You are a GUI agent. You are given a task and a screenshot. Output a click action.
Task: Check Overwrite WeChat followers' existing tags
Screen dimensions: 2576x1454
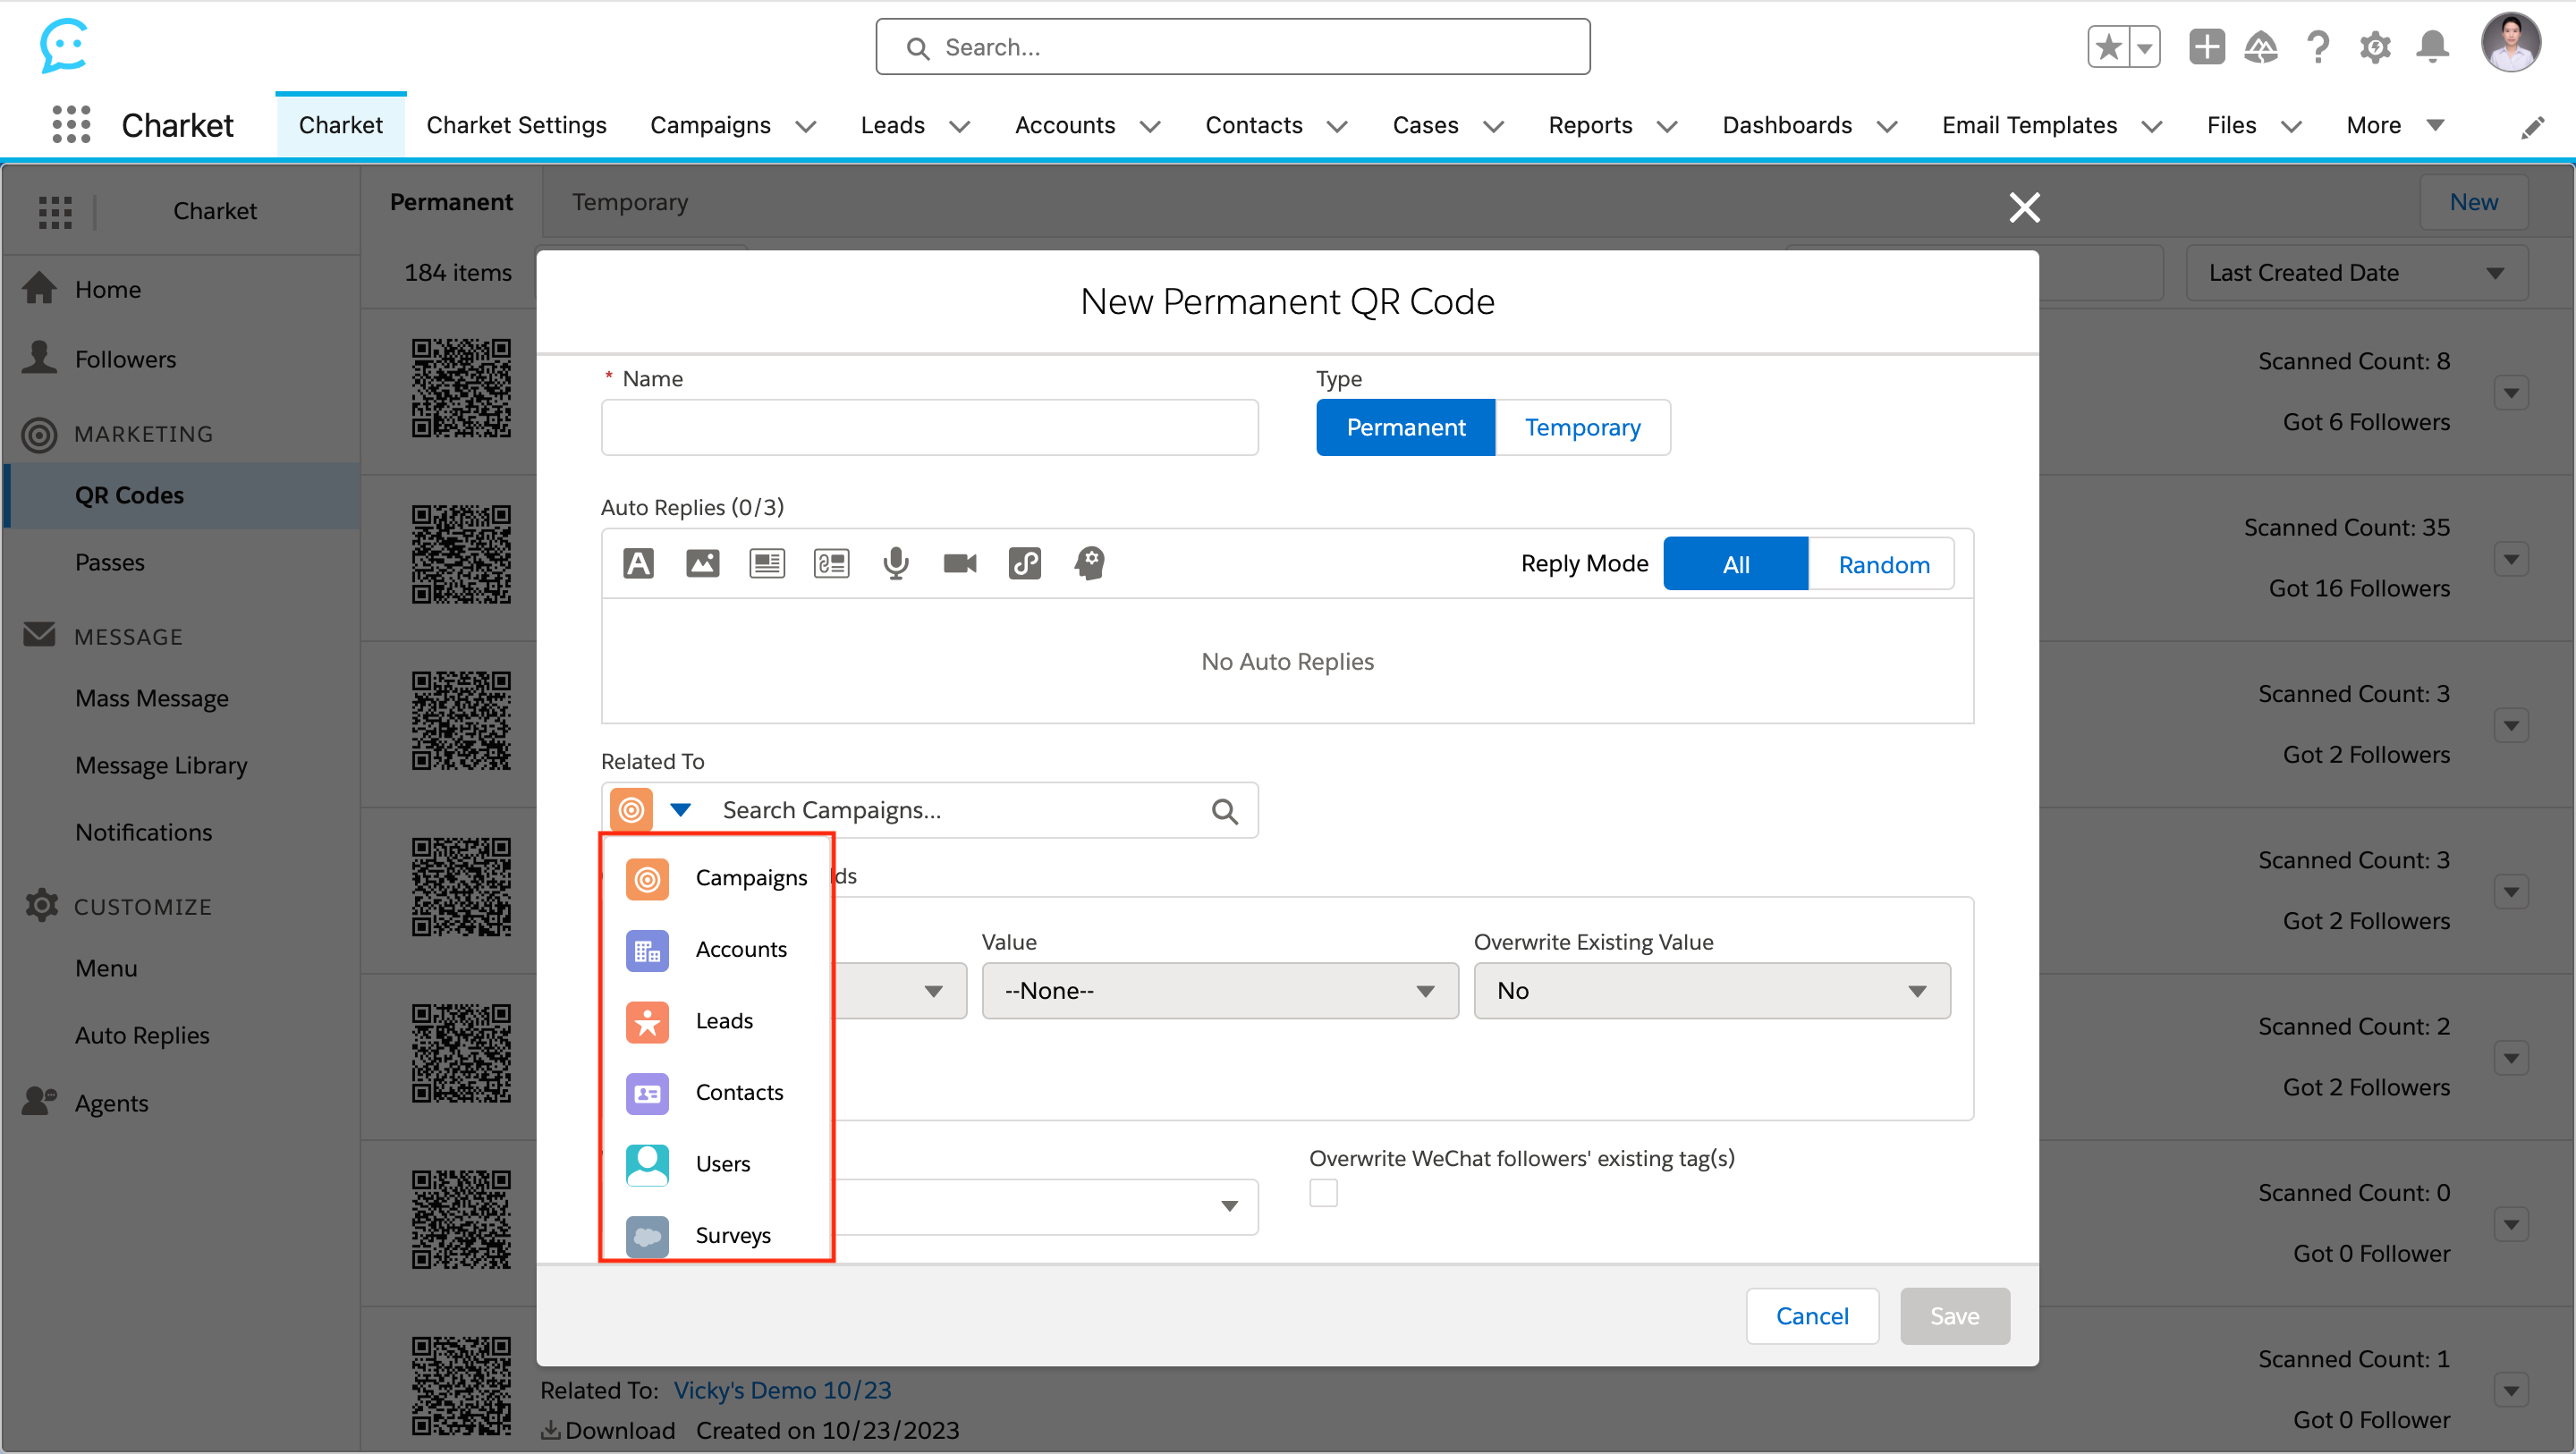(1323, 1193)
